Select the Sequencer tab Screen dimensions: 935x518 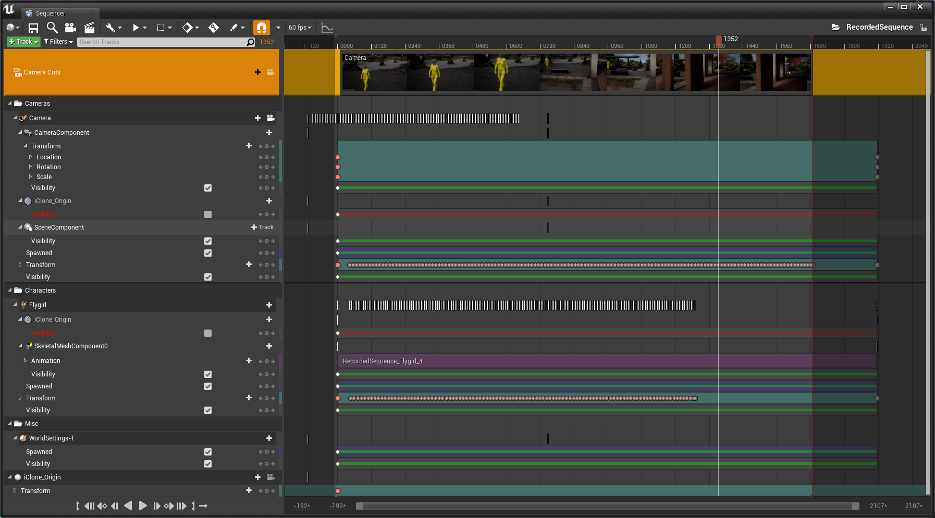click(x=51, y=14)
